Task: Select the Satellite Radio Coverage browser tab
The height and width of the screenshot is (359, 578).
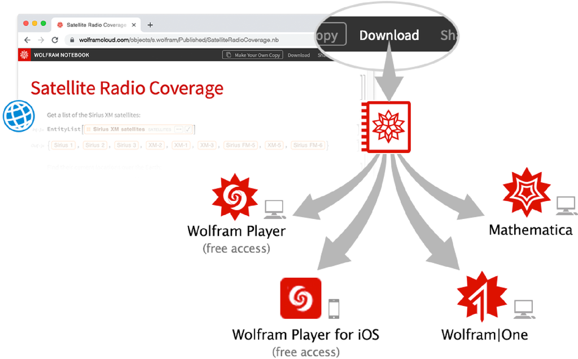Action: click(x=96, y=25)
